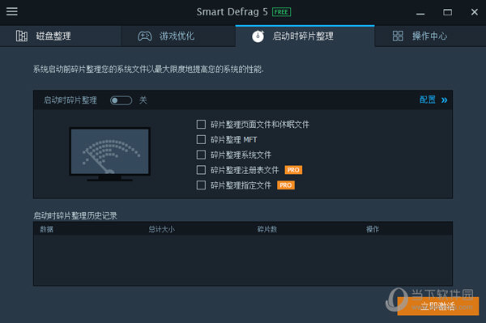Click the boot-time defrag clock icon
The height and width of the screenshot is (323, 486).
coord(258,36)
